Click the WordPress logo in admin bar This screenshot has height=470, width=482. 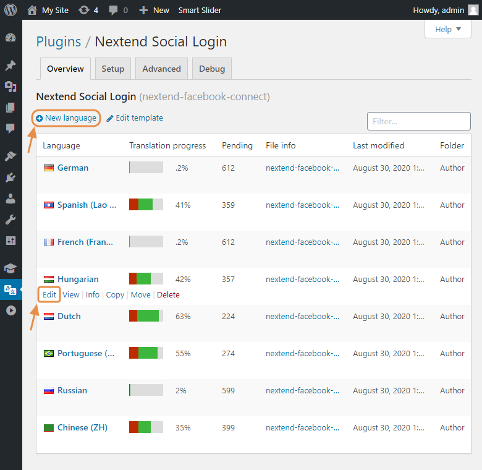coord(11,10)
